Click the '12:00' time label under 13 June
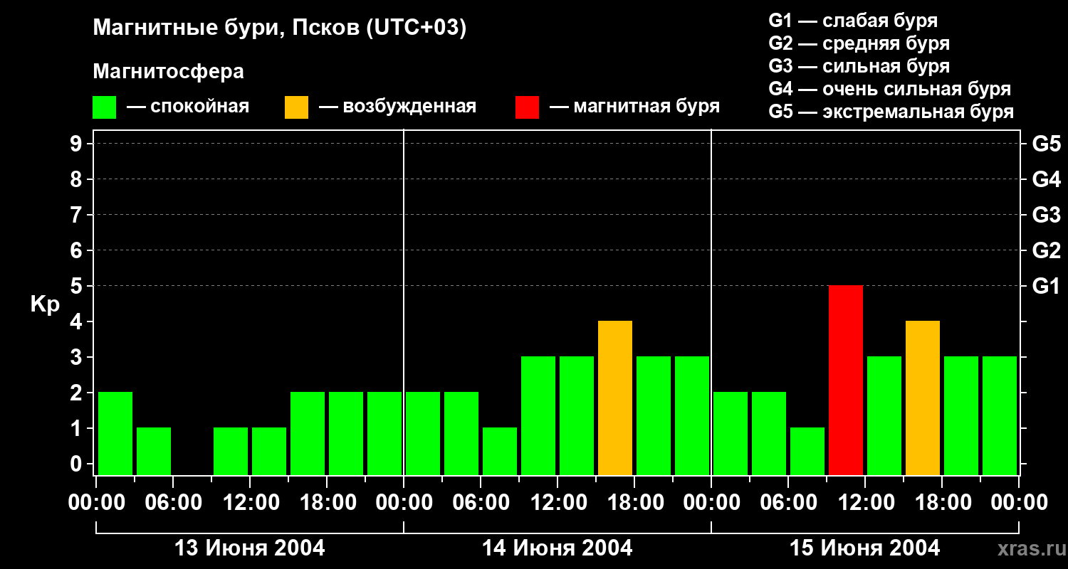The image size is (1068, 569). tap(250, 502)
